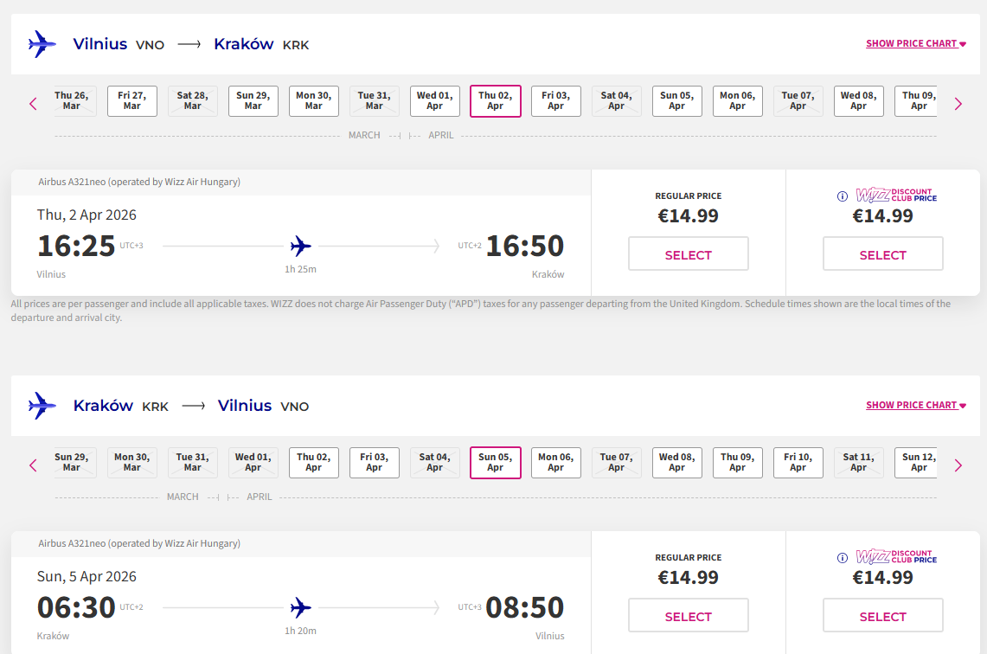Select Wizz Discount Club price for Kraków departure
The height and width of the screenshot is (654, 987).
point(882,617)
